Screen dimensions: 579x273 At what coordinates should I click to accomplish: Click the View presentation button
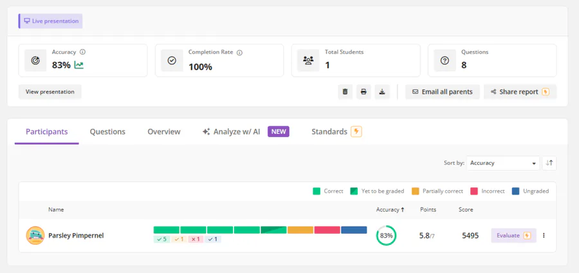click(50, 92)
